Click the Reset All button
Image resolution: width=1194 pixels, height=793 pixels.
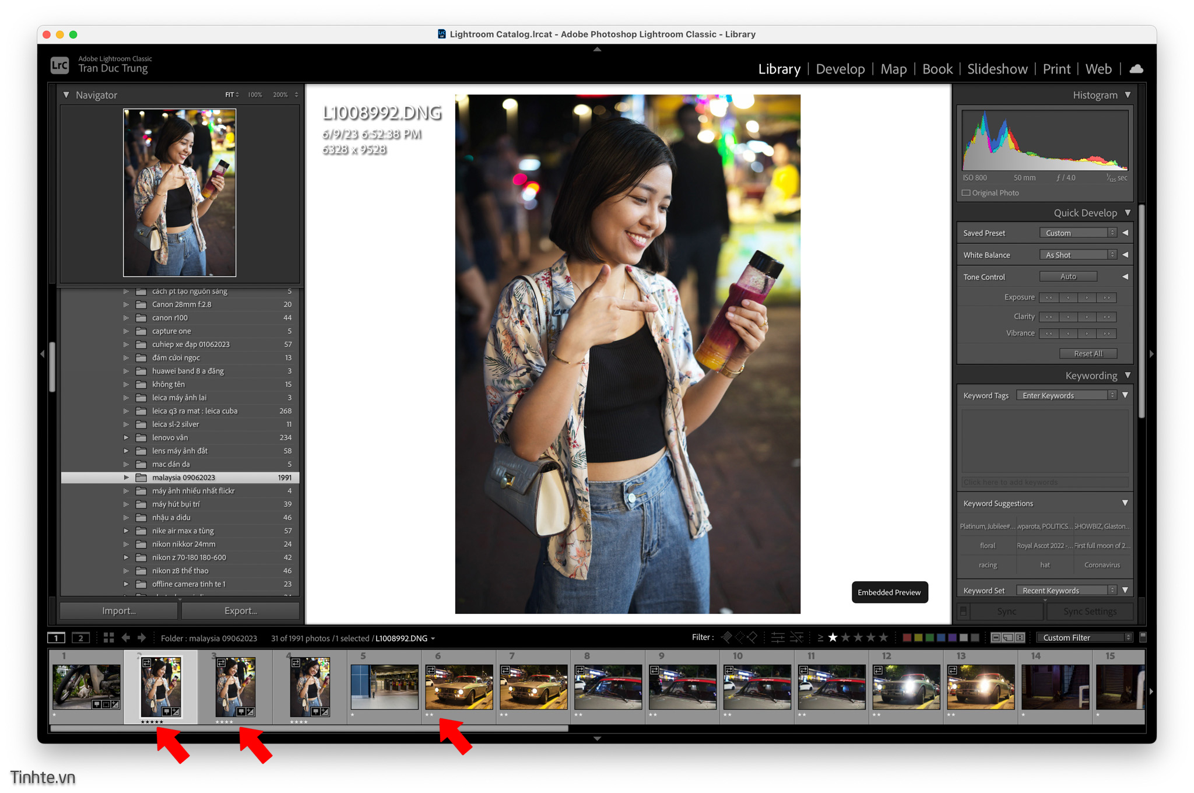click(x=1088, y=353)
